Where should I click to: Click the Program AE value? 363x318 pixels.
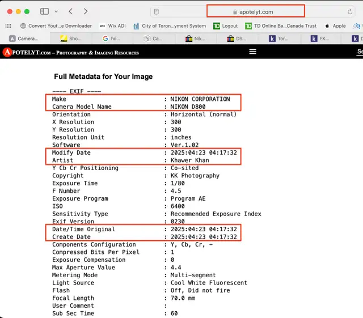(188, 198)
